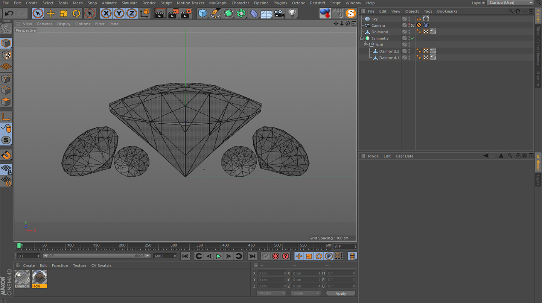This screenshot has width=542, height=303.
Task: Open the MoGraph menu
Action: [218, 3]
